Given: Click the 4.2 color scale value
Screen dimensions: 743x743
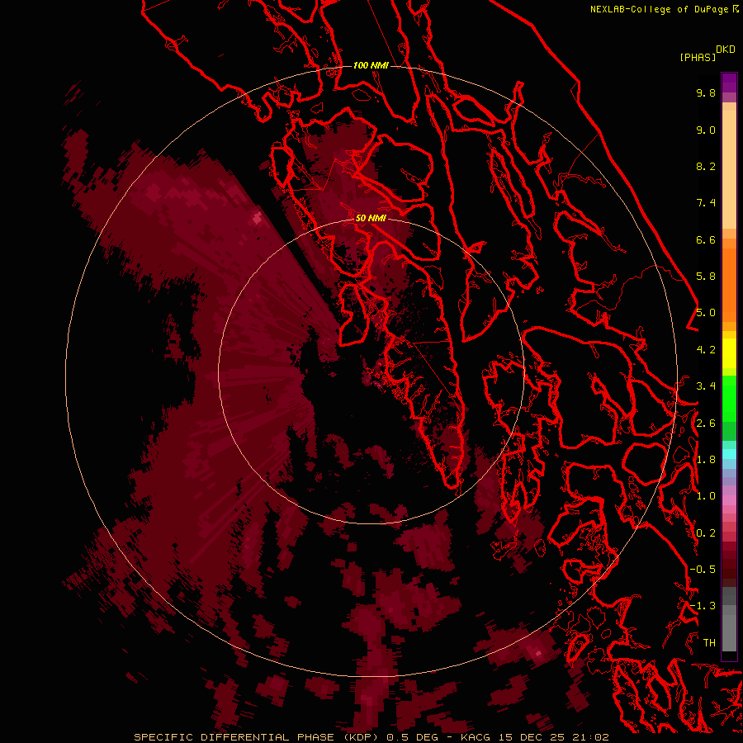Looking at the screenshot, I should tap(706, 350).
